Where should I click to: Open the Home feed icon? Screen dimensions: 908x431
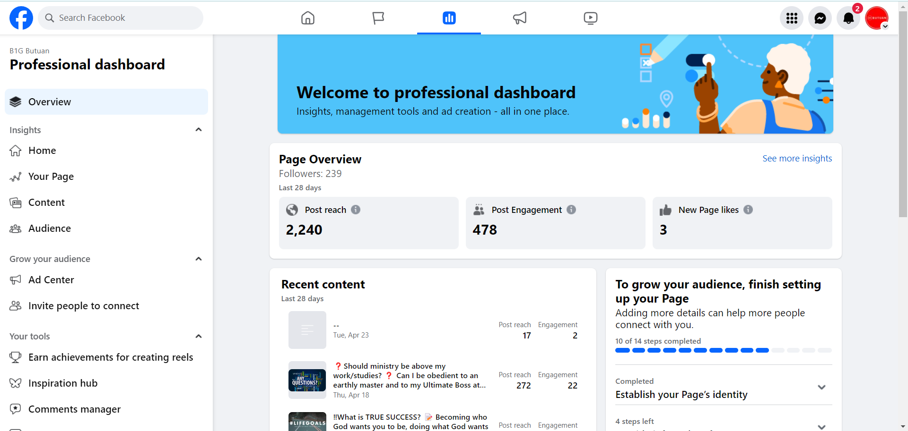click(x=308, y=18)
